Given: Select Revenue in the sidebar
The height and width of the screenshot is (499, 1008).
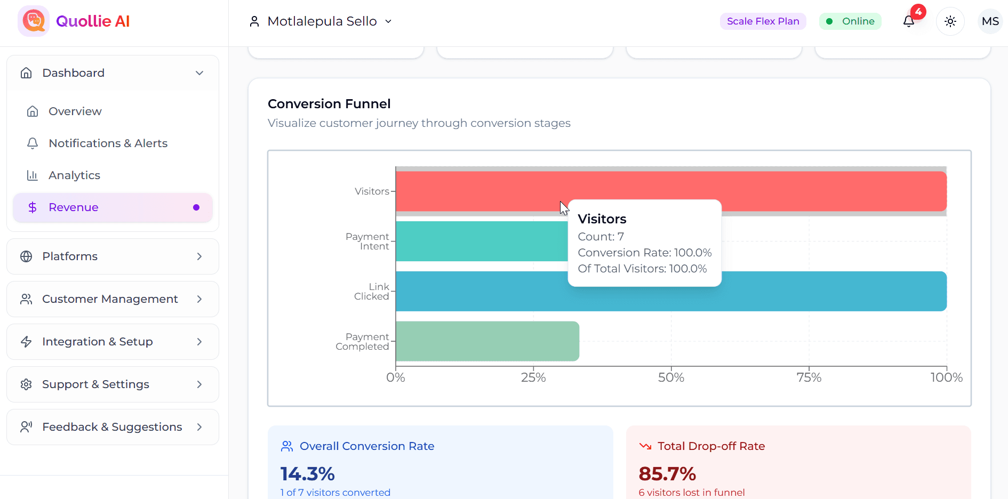Looking at the screenshot, I should (x=73, y=207).
